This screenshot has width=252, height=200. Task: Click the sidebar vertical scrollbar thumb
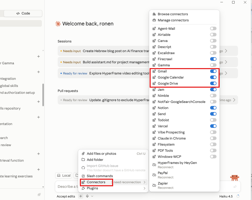43,95
